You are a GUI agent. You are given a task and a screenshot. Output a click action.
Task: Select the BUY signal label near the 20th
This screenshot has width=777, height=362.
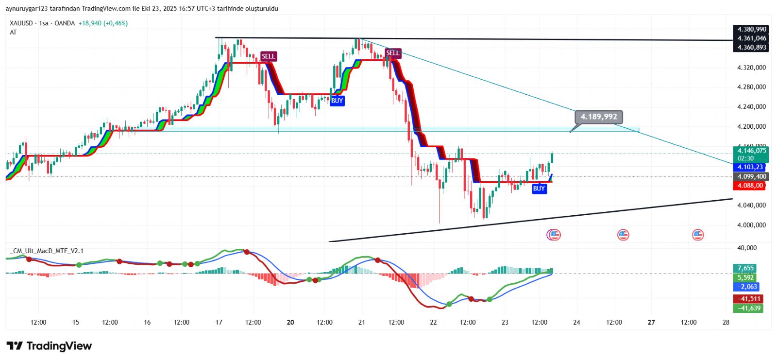(337, 101)
